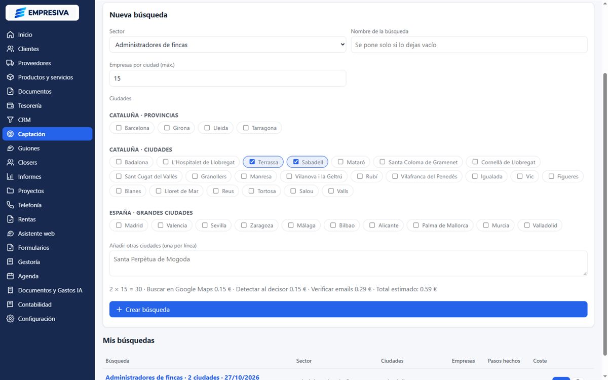Viewport: 608px width, 380px height.
Task: Open Rentas in the sidebar
Action: click(48, 219)
